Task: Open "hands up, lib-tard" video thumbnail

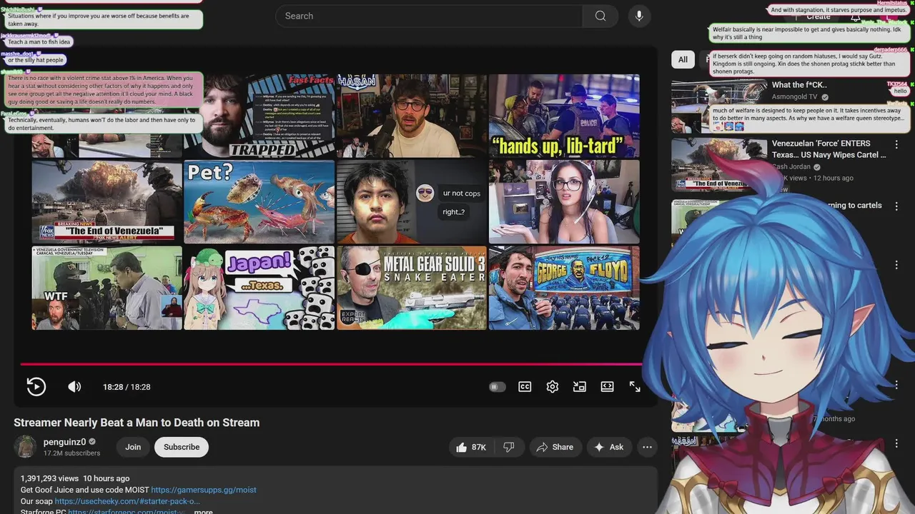Action: tap(564, 116)
